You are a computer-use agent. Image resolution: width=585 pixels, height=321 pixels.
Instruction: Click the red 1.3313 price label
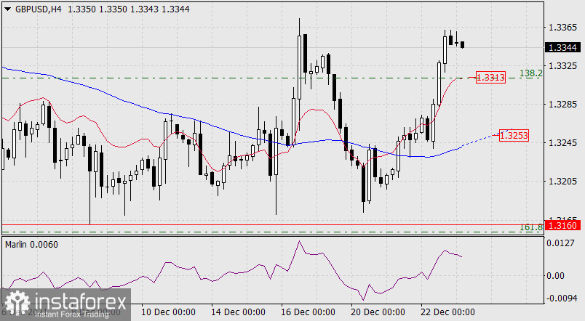coord(491,77)
